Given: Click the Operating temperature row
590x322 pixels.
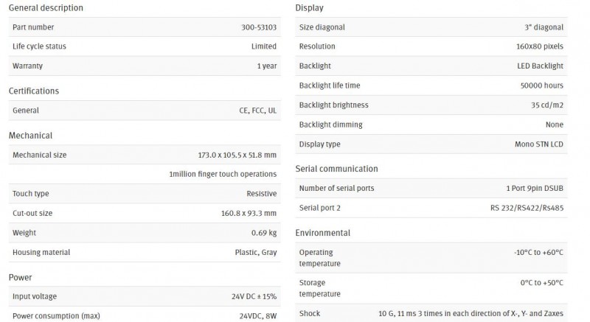Looking at the screenshot, I should (431, 258).
